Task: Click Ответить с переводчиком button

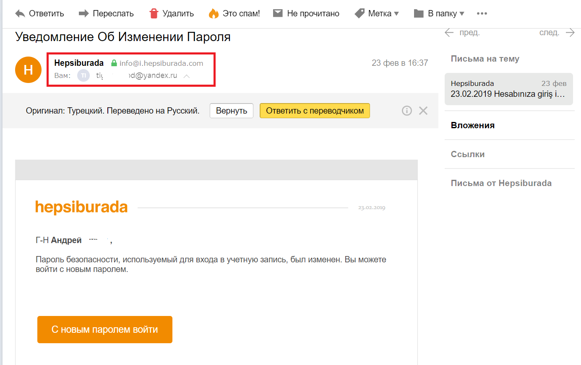Action: click(x=315, y=111)
